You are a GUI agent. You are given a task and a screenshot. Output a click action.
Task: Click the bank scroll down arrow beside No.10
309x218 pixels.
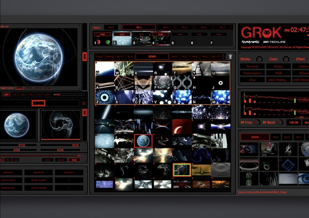click(223, 58)
